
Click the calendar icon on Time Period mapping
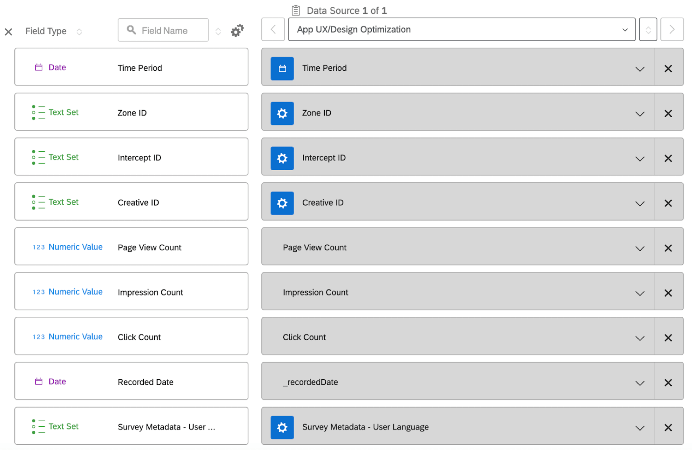pyautogui.click(x=282, y=68)
